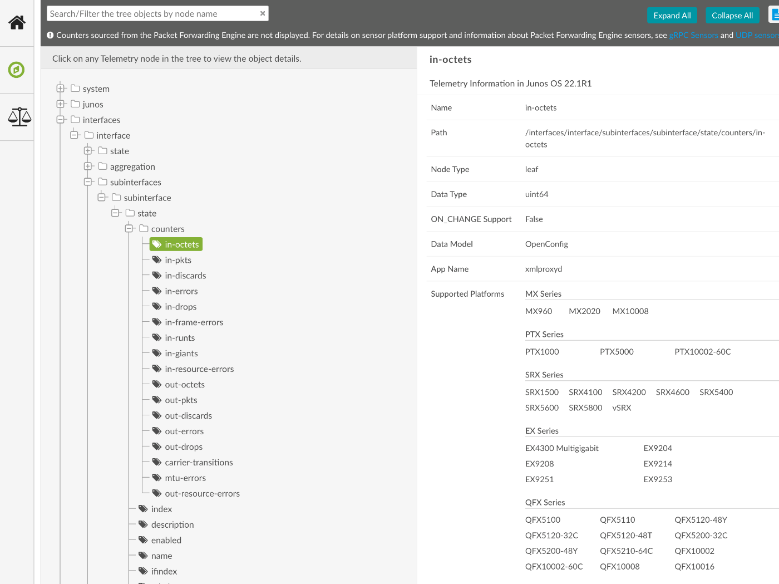
Task: Click the MX960 platform text
Action: 539,311
